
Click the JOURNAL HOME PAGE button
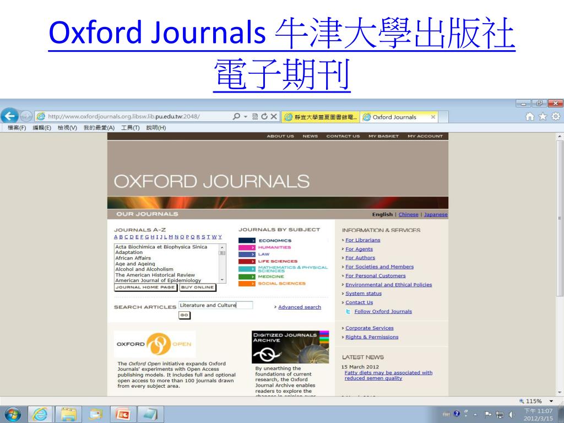click(x=145, y=288)
